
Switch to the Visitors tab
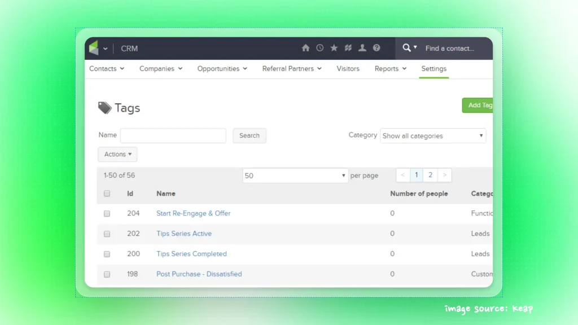point(348,69)
